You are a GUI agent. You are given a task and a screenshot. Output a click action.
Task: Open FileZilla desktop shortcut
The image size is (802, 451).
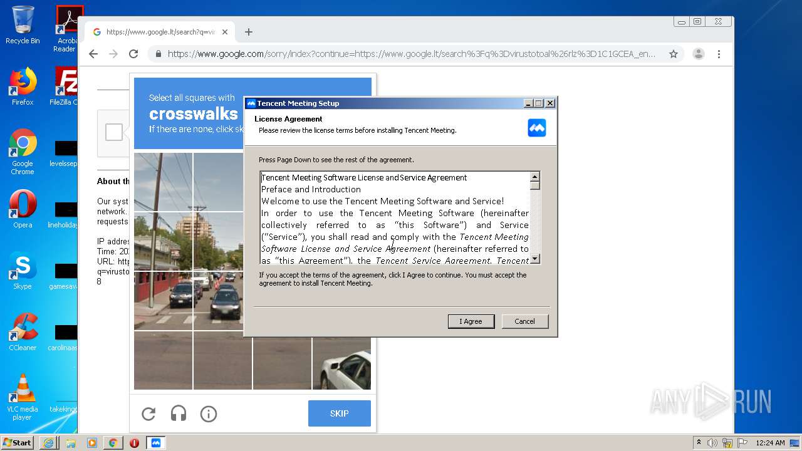point(65,86)
